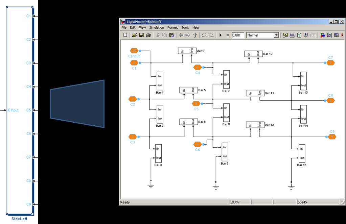Viewport: 346px width, 224px height.
Task: Open the Model Explorer icon
Action: (x=329, y=35)
